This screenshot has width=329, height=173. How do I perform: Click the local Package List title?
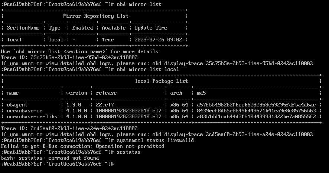(x=162, y=81)
